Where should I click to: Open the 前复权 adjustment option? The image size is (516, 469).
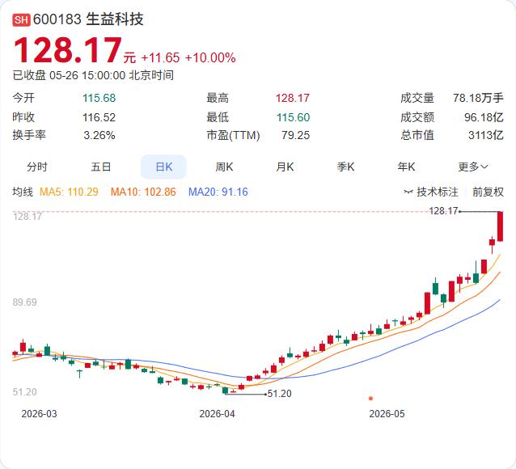click(488, 192)
